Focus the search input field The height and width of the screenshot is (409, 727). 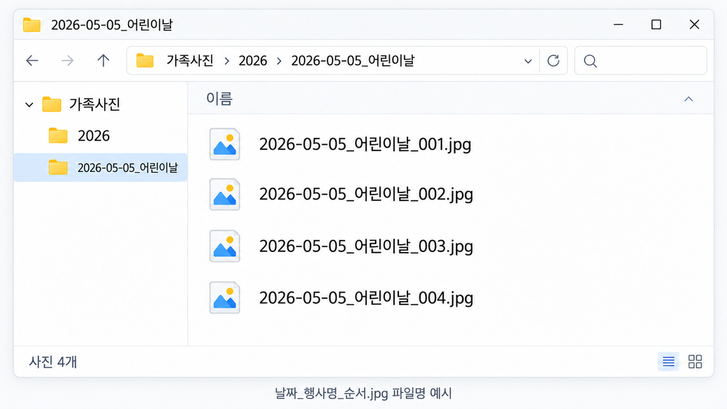641,61
